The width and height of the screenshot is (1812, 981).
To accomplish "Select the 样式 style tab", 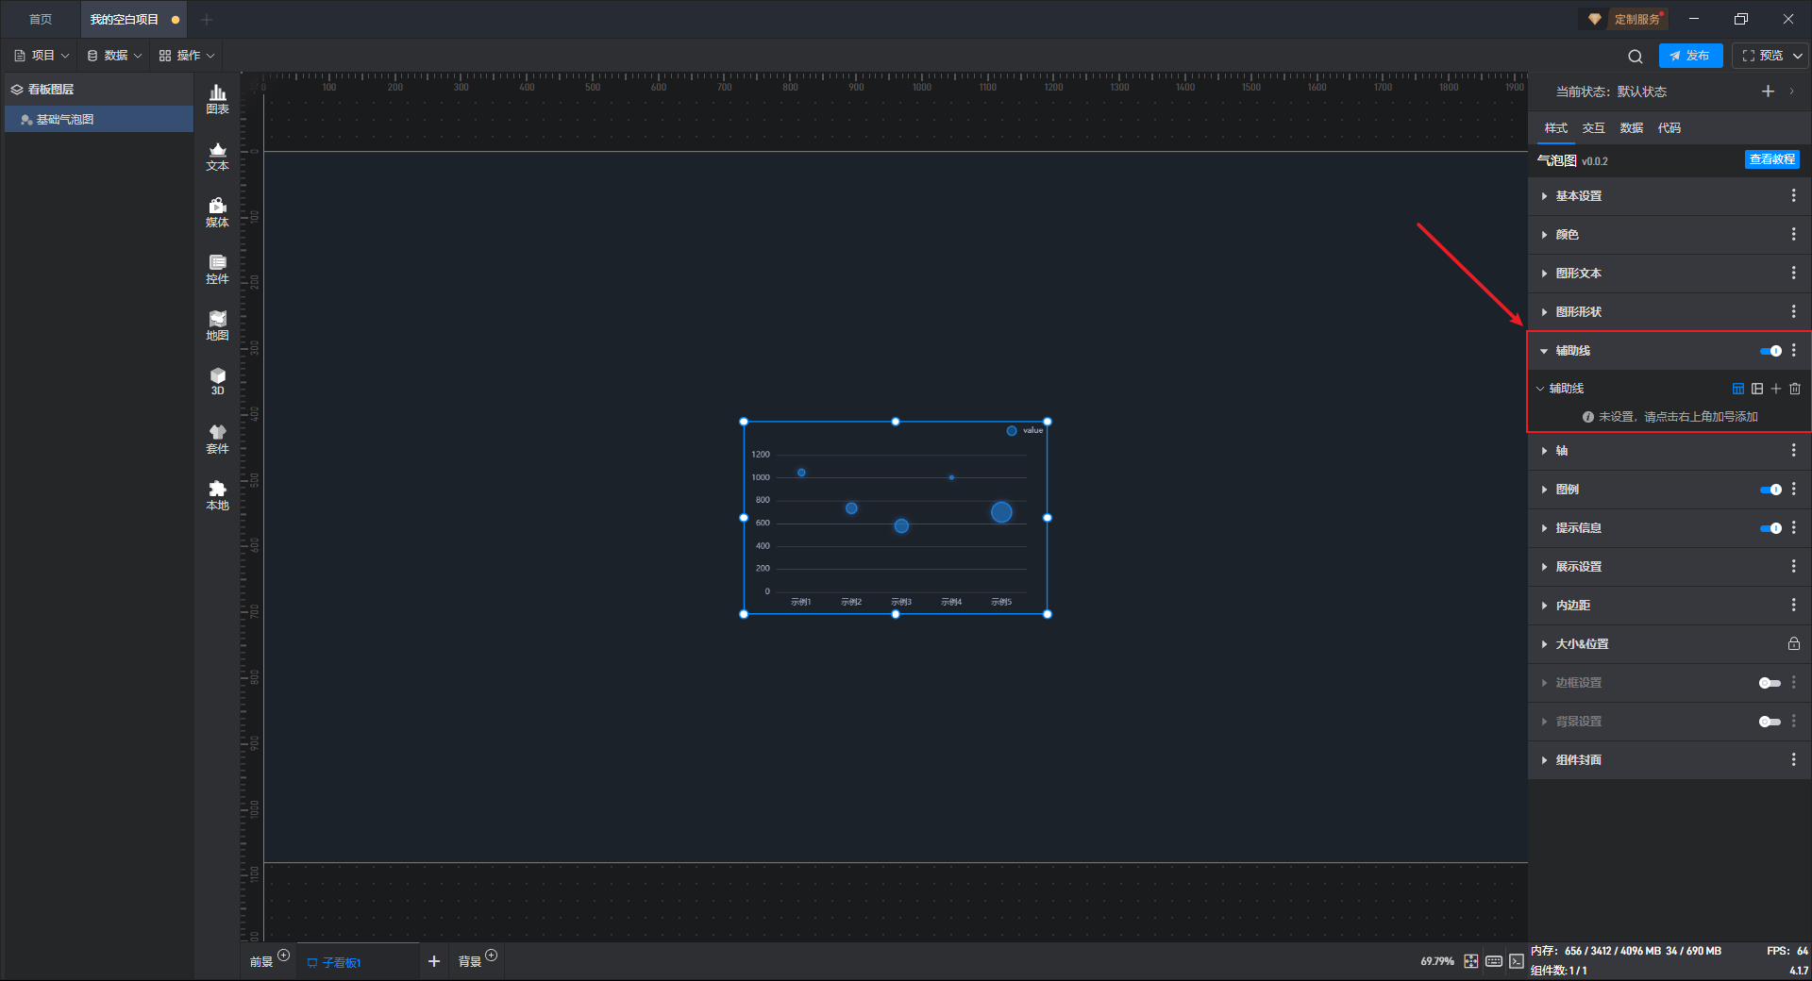I will [1555, 128].
